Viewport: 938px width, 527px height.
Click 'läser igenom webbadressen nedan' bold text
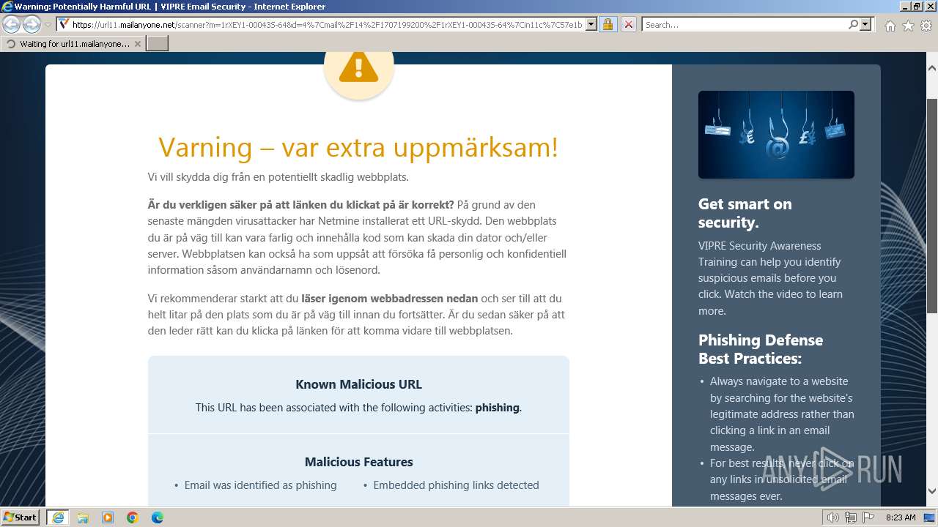[390, 299]
